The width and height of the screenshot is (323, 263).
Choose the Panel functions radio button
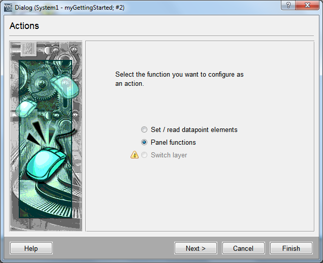coord(145,142)
